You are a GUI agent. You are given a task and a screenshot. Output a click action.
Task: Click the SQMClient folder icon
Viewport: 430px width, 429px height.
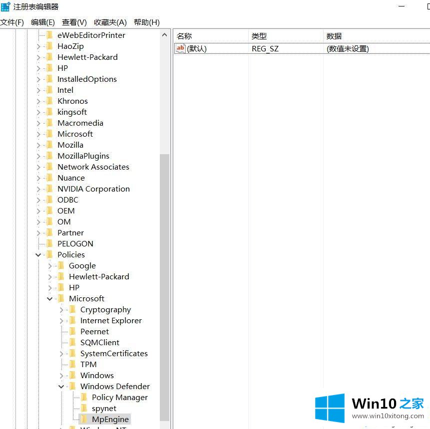(x=73, y=342)
